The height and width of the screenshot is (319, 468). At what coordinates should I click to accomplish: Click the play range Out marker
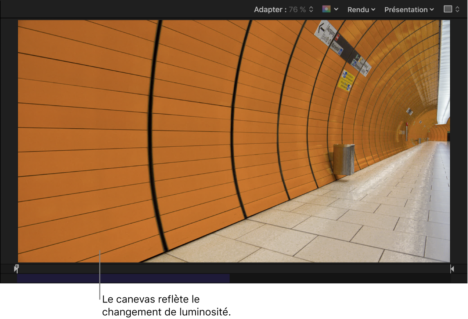click(x=452, y=269)
